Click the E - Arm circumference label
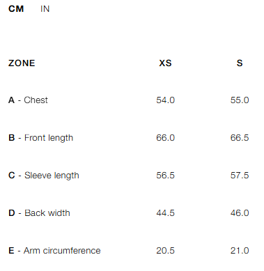This screenshot has width=264, height=271. [x=54, y=251]
